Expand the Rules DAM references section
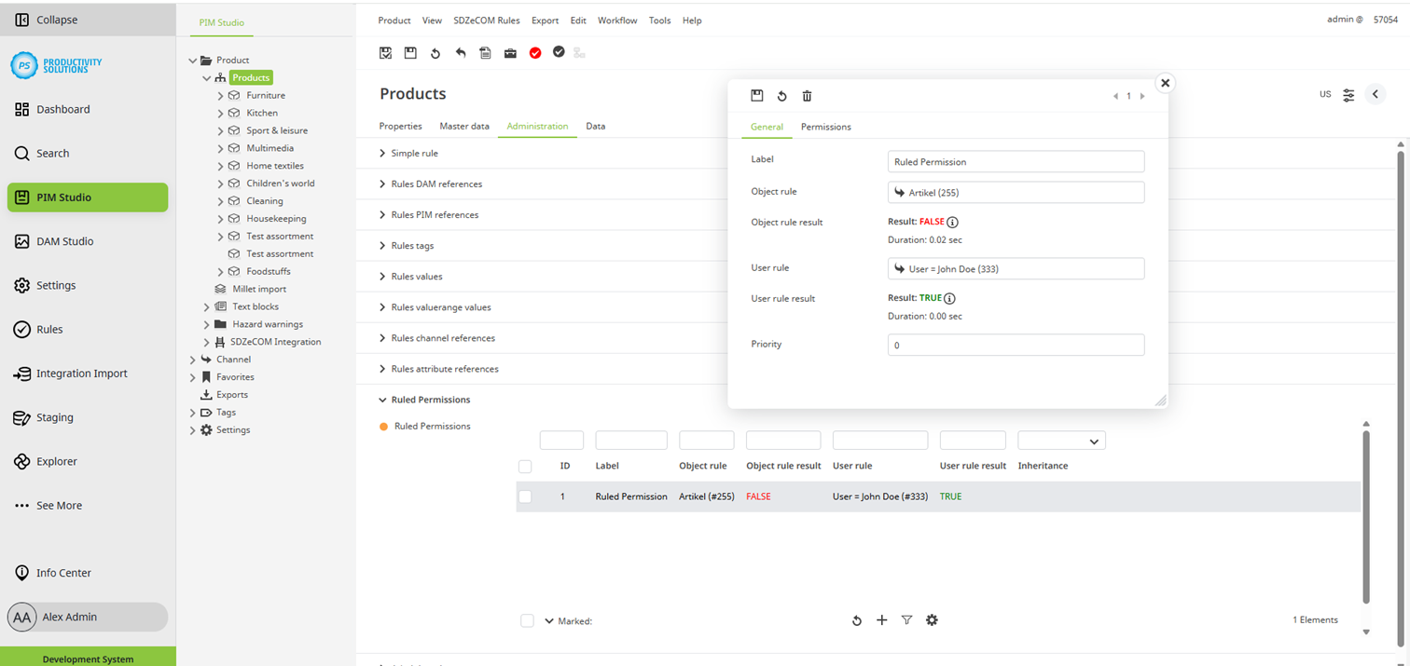Viewport: 1410px width, 666px height. (x=382, y=184)
